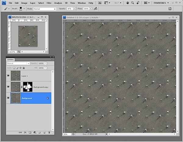The image size is (183, 142).
Task: Create new adjustment layer icon
Action: click(35, 133)
